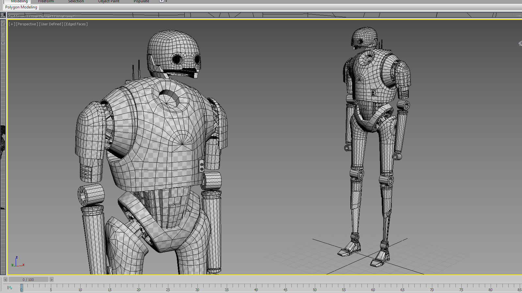The image size is (522, 293).
Task: Open the [+] viewport general menu
Action: 12,24
